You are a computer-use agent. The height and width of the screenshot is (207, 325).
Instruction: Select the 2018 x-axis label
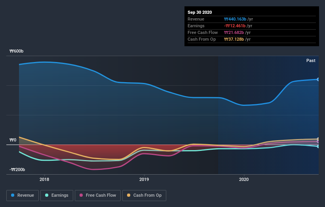(x=44, y=179)
